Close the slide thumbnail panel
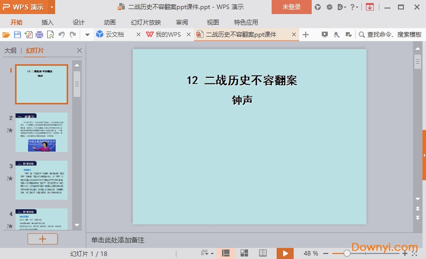The height and width of the screenshot is (259, 426). tap(79, 51)
